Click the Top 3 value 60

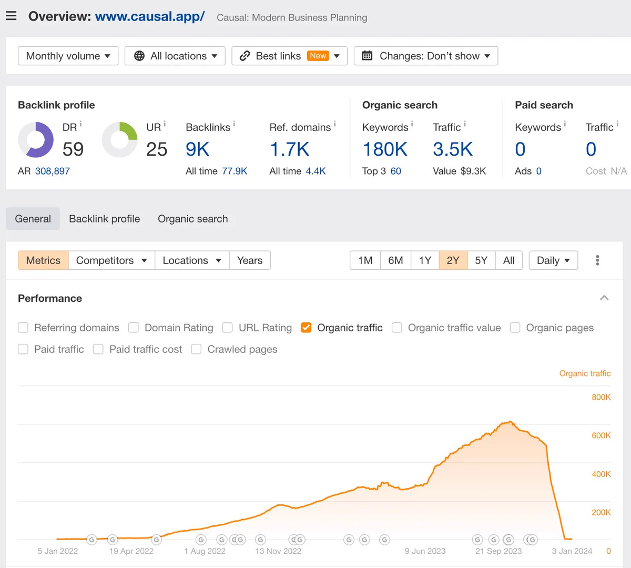[x=396, y=171]
